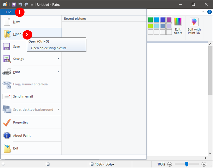Screen dimensions: 213x168
Task: Choose New from the File menu
Action: tap(31, 22)
